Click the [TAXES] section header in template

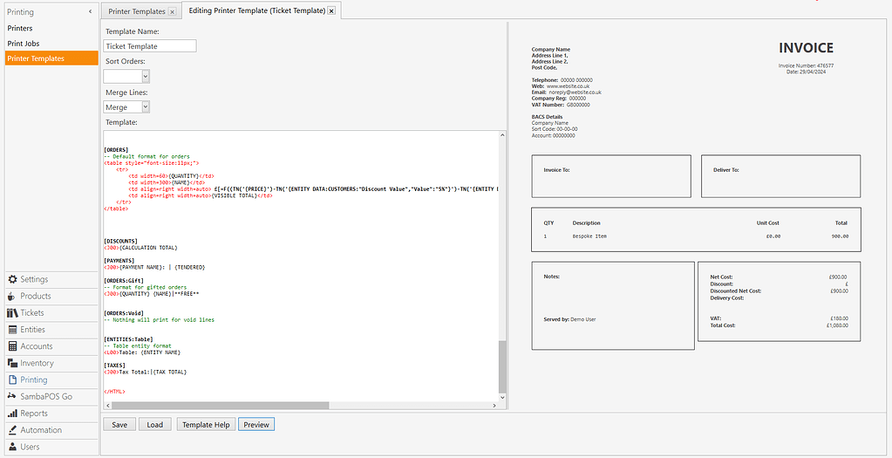pos(115,366)
